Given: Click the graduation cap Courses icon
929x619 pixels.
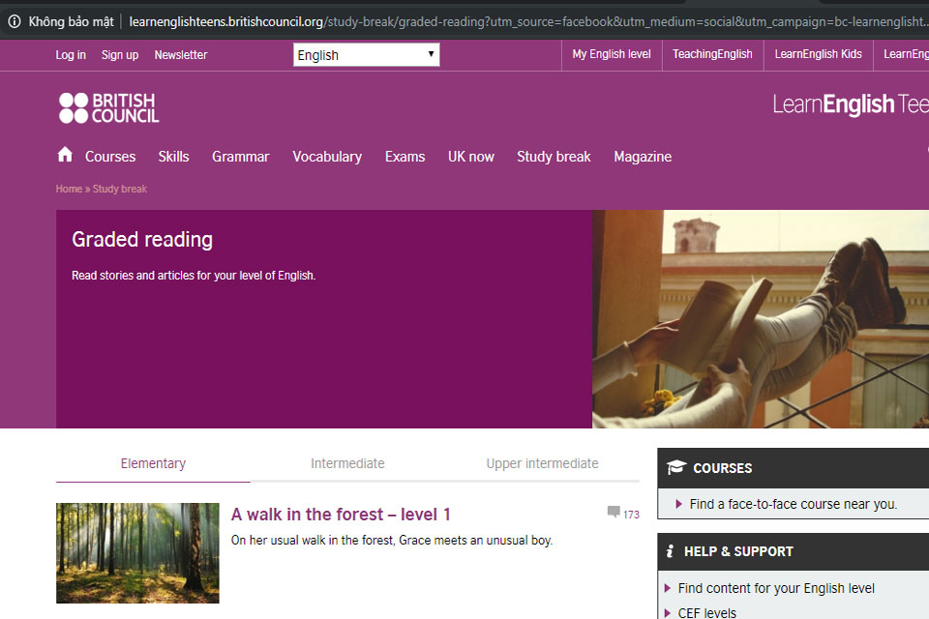Looking at the screenshot, I should click(676, 467).
